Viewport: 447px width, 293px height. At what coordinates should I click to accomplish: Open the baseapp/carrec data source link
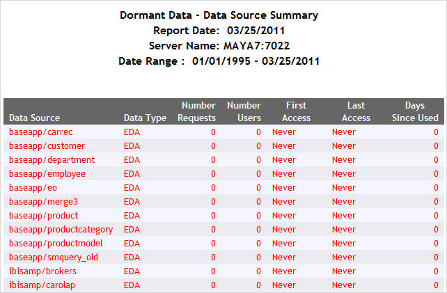click(x=41, y=132)
